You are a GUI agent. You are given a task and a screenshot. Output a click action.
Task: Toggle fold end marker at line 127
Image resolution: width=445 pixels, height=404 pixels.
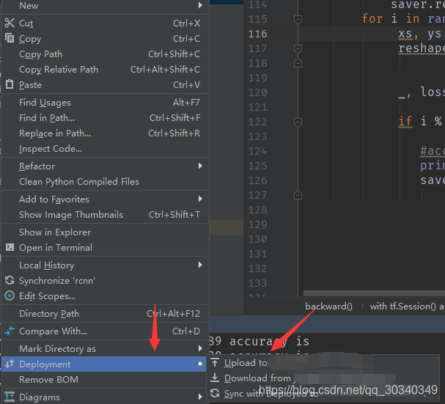[x=298, y=195]
